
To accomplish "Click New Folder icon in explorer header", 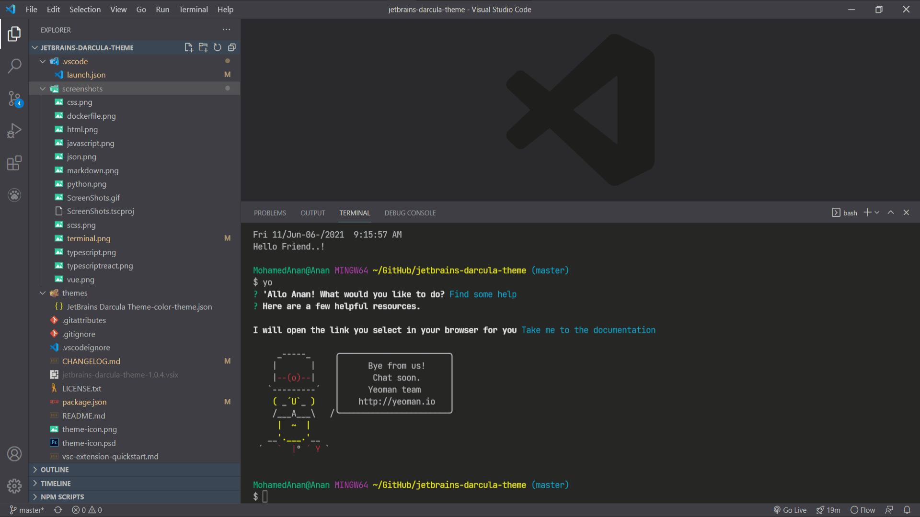I will 203,47.
